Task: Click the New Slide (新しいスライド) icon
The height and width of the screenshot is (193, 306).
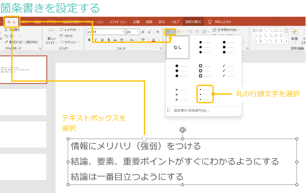Action: tap(51, 33)
